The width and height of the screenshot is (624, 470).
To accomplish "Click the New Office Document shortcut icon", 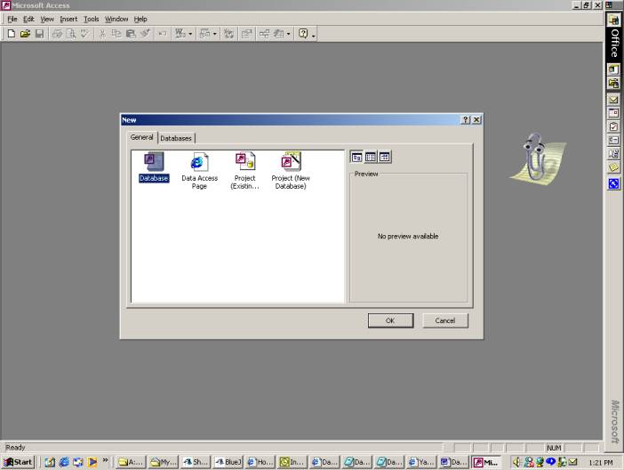I will point(613,69).
